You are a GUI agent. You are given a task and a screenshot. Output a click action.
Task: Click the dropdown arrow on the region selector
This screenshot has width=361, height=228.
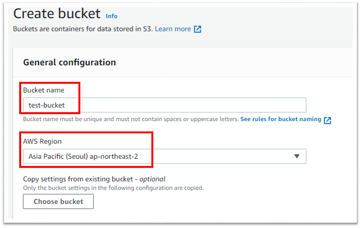click(297, 156)
